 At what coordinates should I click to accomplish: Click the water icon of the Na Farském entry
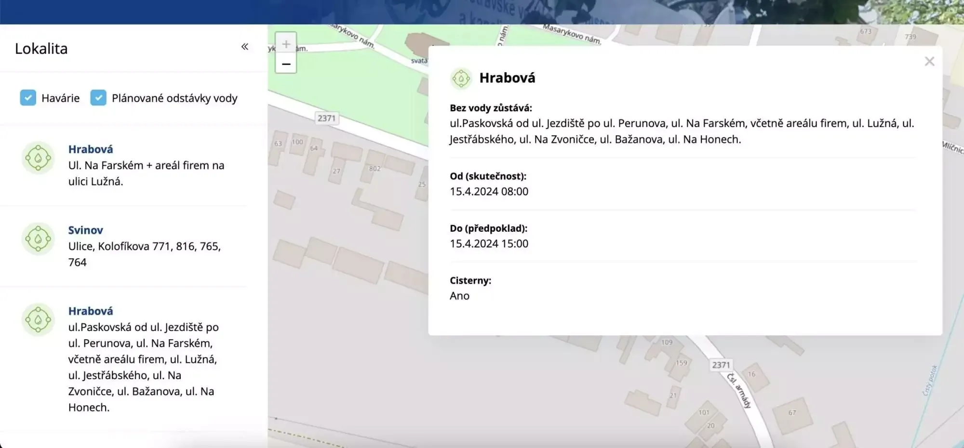pyautogui.click(x=38, y=158)
